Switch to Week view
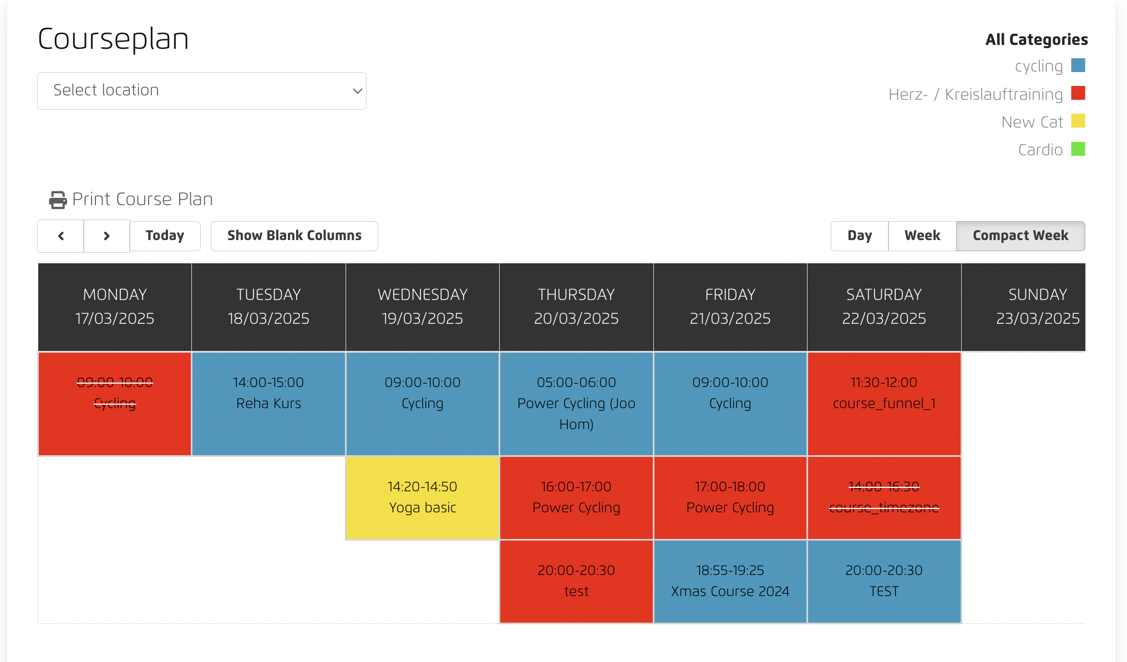 click(922, 236)
